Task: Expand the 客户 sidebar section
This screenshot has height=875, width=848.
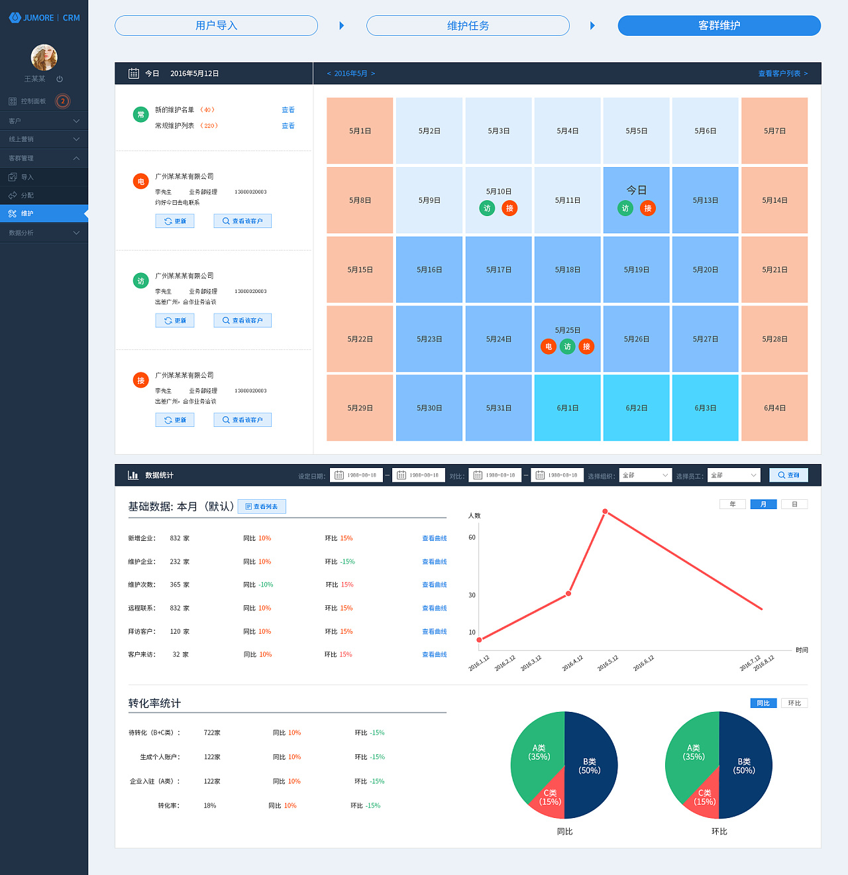Action: (44, 121)
